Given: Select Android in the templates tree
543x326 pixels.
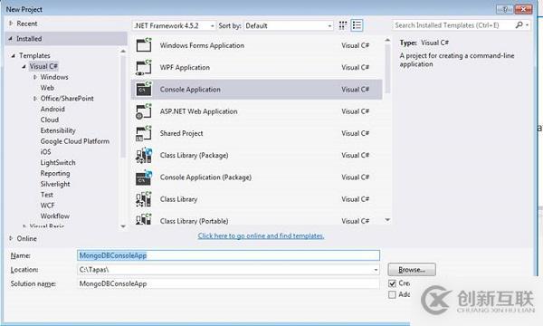Looking at the screenshot, I should pyautogui.click(x=52, y=109).
